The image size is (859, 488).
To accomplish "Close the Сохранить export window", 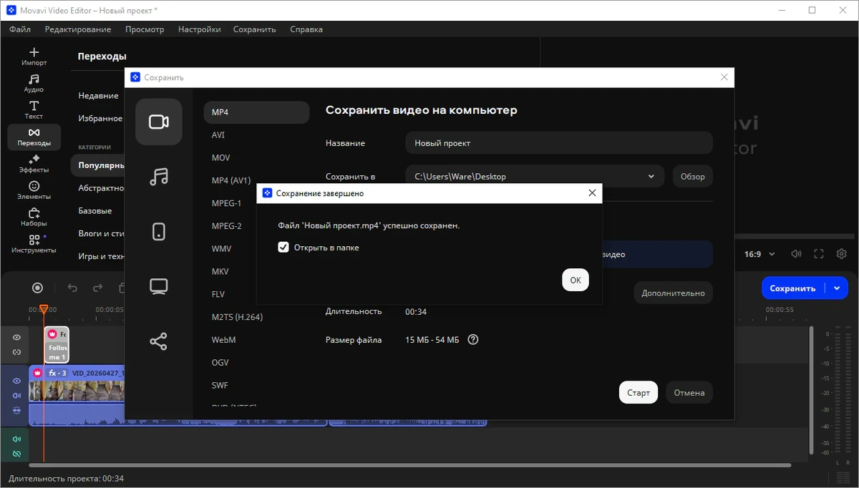I will 724,77.
